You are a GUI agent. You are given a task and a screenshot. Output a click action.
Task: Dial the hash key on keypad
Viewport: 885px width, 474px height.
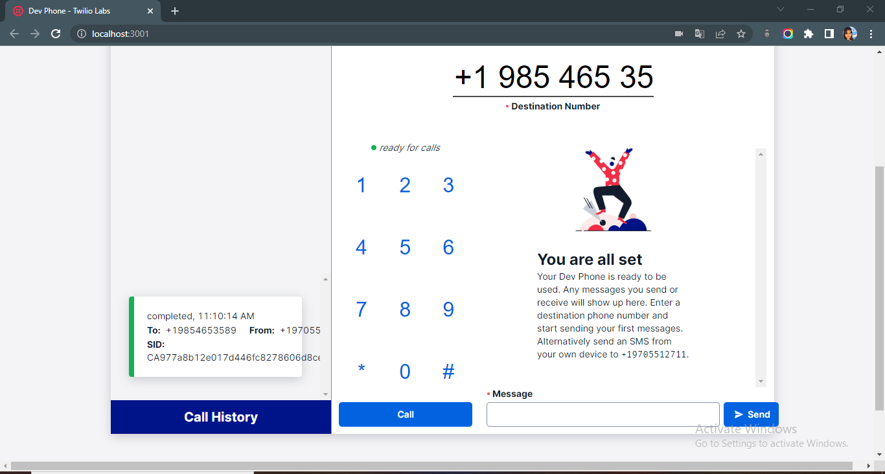[448, 372]
